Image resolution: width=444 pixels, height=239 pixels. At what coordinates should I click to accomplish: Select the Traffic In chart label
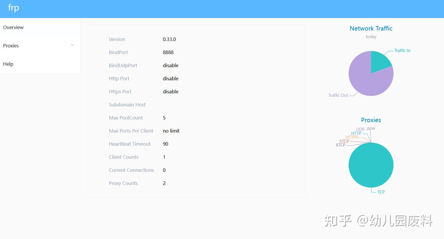coord(402,51)
